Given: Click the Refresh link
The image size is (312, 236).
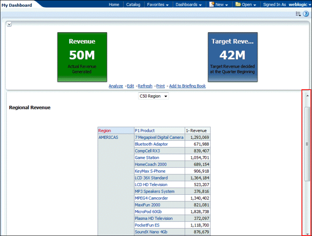Looking at the screenshot, I should pyautogui.click(x=145, y=86).
